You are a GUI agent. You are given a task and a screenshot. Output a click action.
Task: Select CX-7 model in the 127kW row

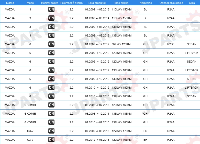30,131
